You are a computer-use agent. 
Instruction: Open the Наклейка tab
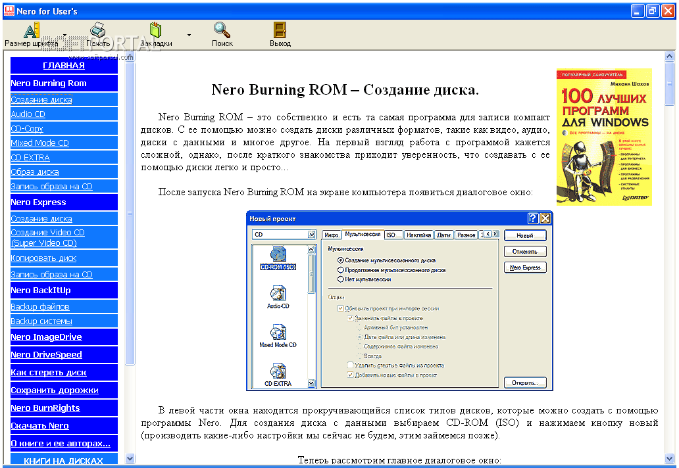coord(418,235)
